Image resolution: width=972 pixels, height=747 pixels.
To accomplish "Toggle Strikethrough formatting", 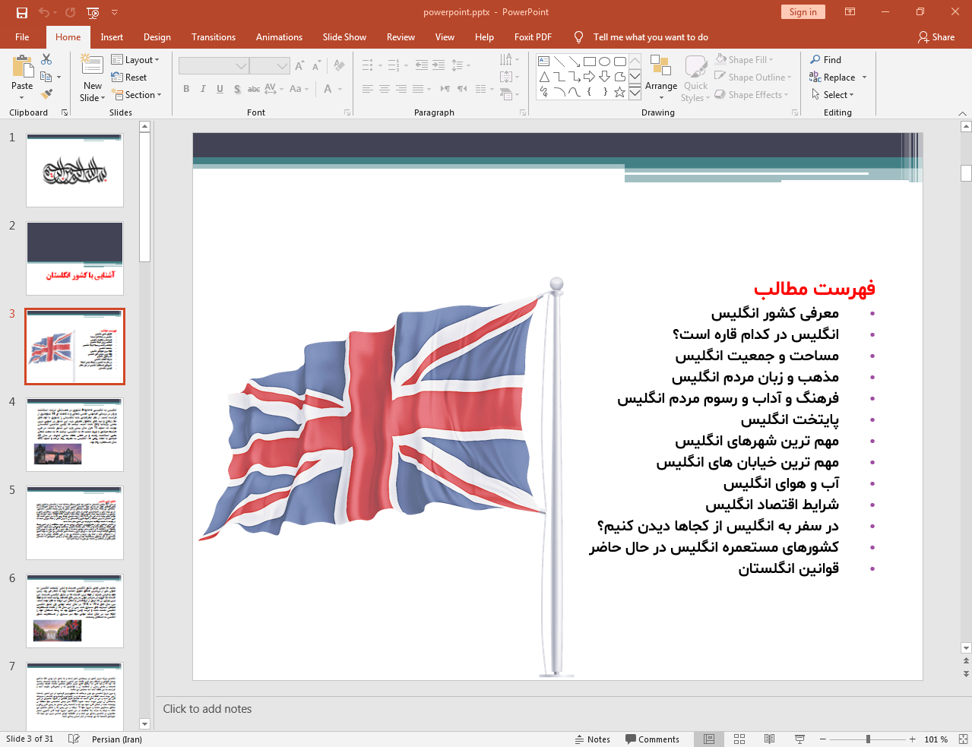I will click(254, 89).
